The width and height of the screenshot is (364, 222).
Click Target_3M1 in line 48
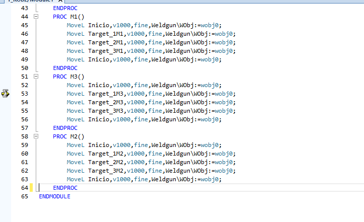click(106, 51)
